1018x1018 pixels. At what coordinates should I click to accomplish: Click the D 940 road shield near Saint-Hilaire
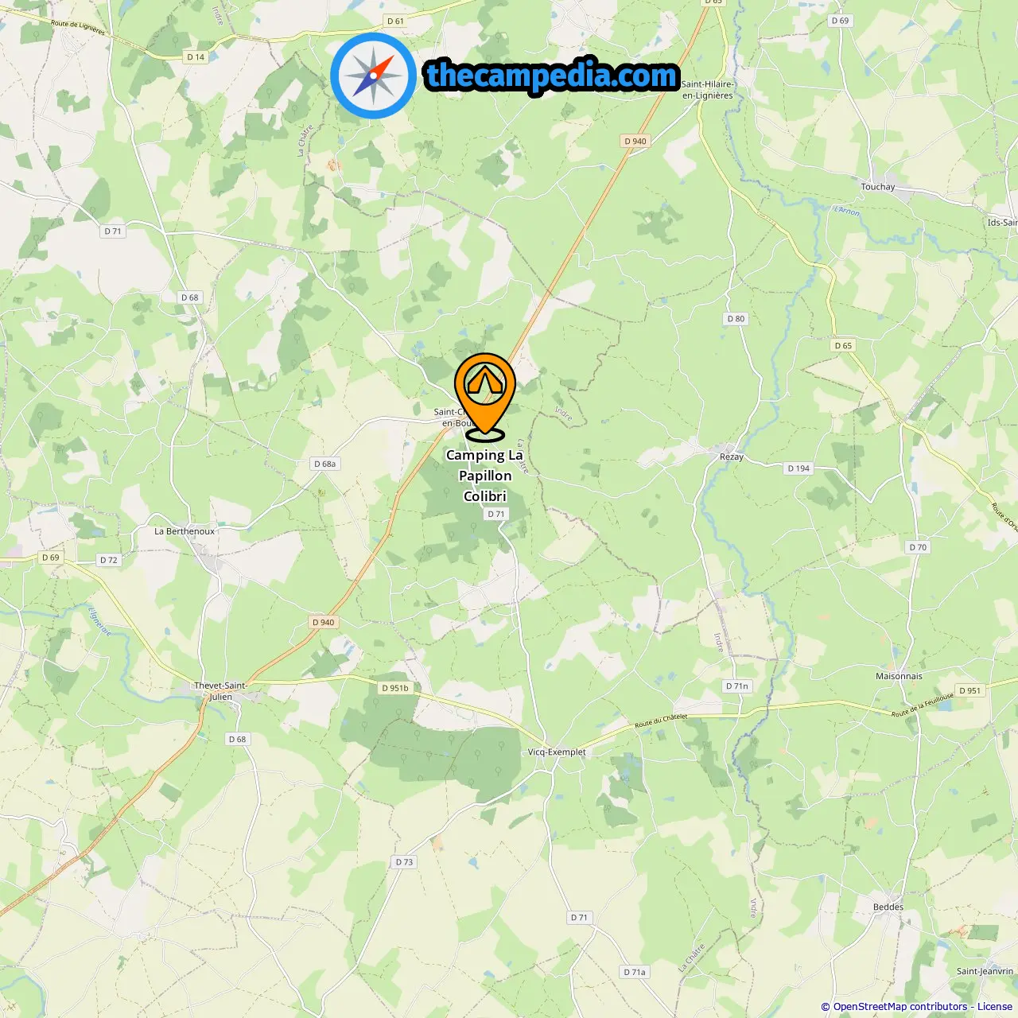[x=635, y=141]
